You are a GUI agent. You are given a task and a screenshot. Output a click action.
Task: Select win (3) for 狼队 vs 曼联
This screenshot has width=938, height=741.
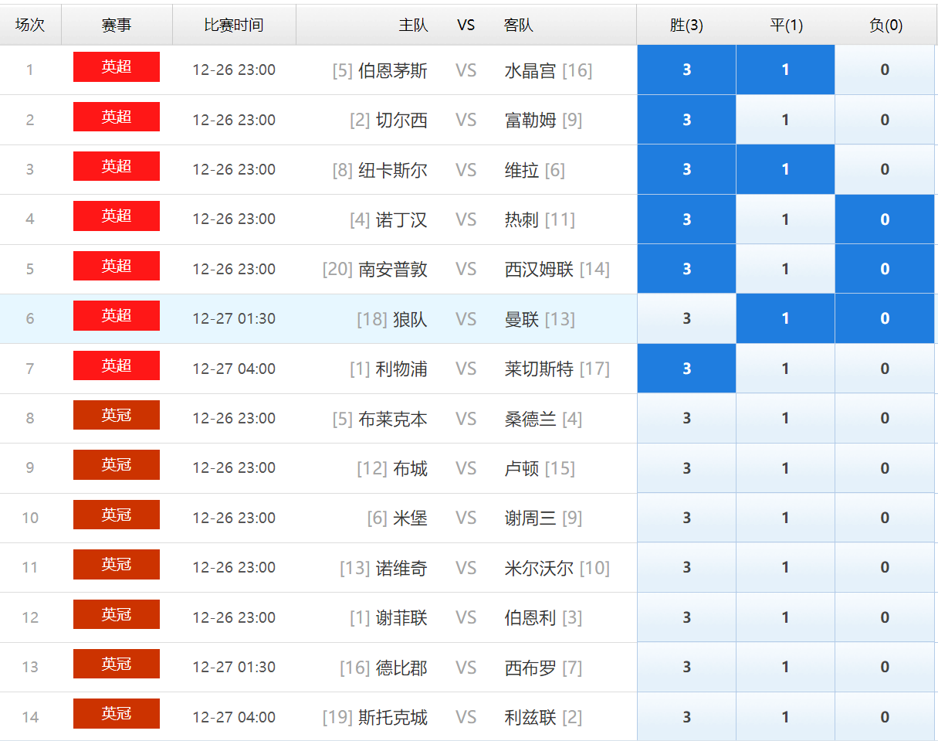[x=686, y=318]
